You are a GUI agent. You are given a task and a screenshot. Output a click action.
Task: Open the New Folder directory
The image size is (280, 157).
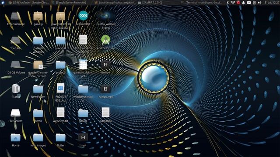pyautogui.click(x=38, y=89)
